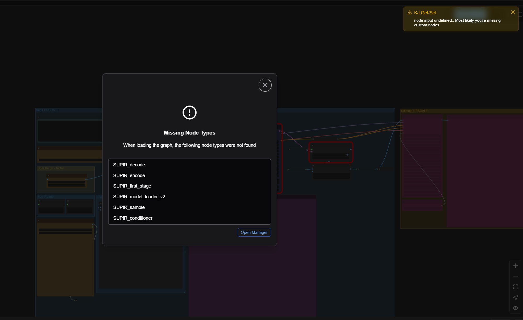Open Manager to install missing nodes
Screen dimensions: 523x320
click(254, 232)
